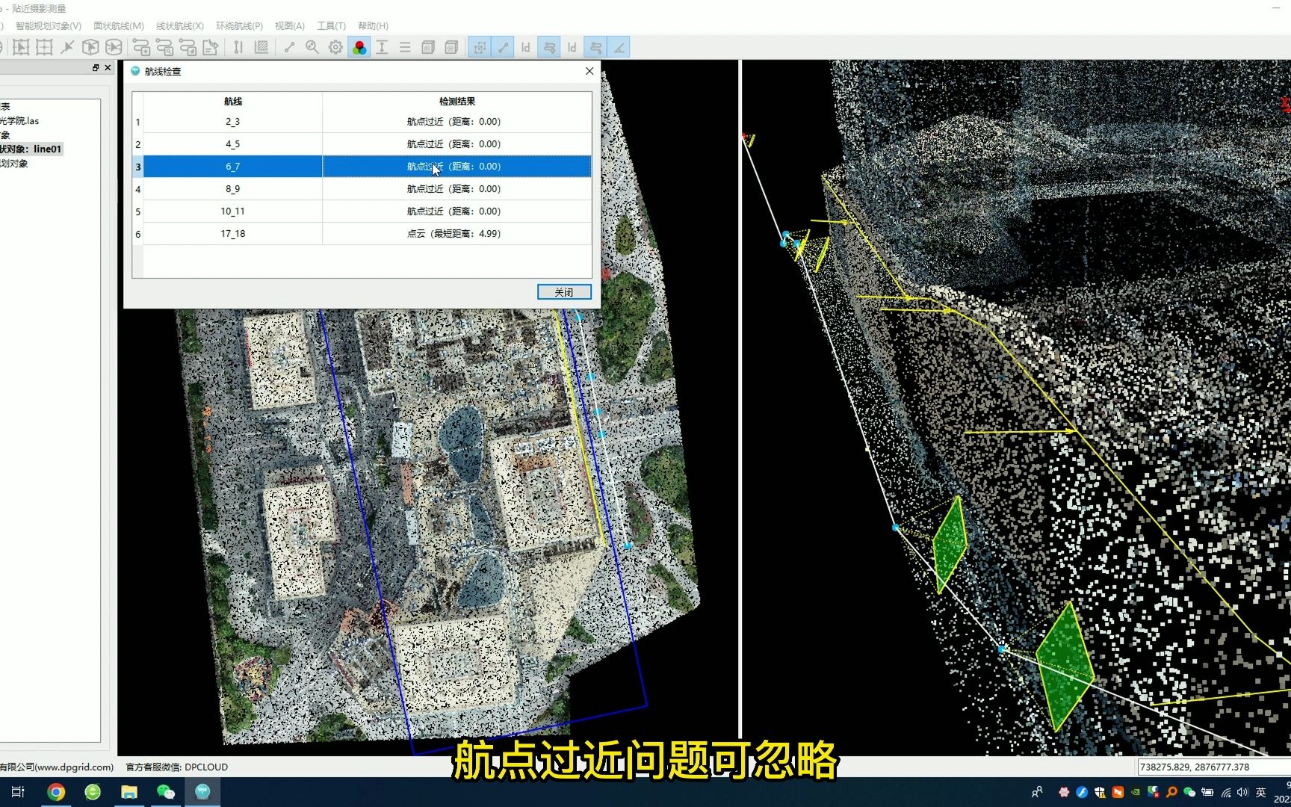The height and width of the screenshot is (807, 1291).
Task: Click the first 3D box view icon
Action: 428,47
